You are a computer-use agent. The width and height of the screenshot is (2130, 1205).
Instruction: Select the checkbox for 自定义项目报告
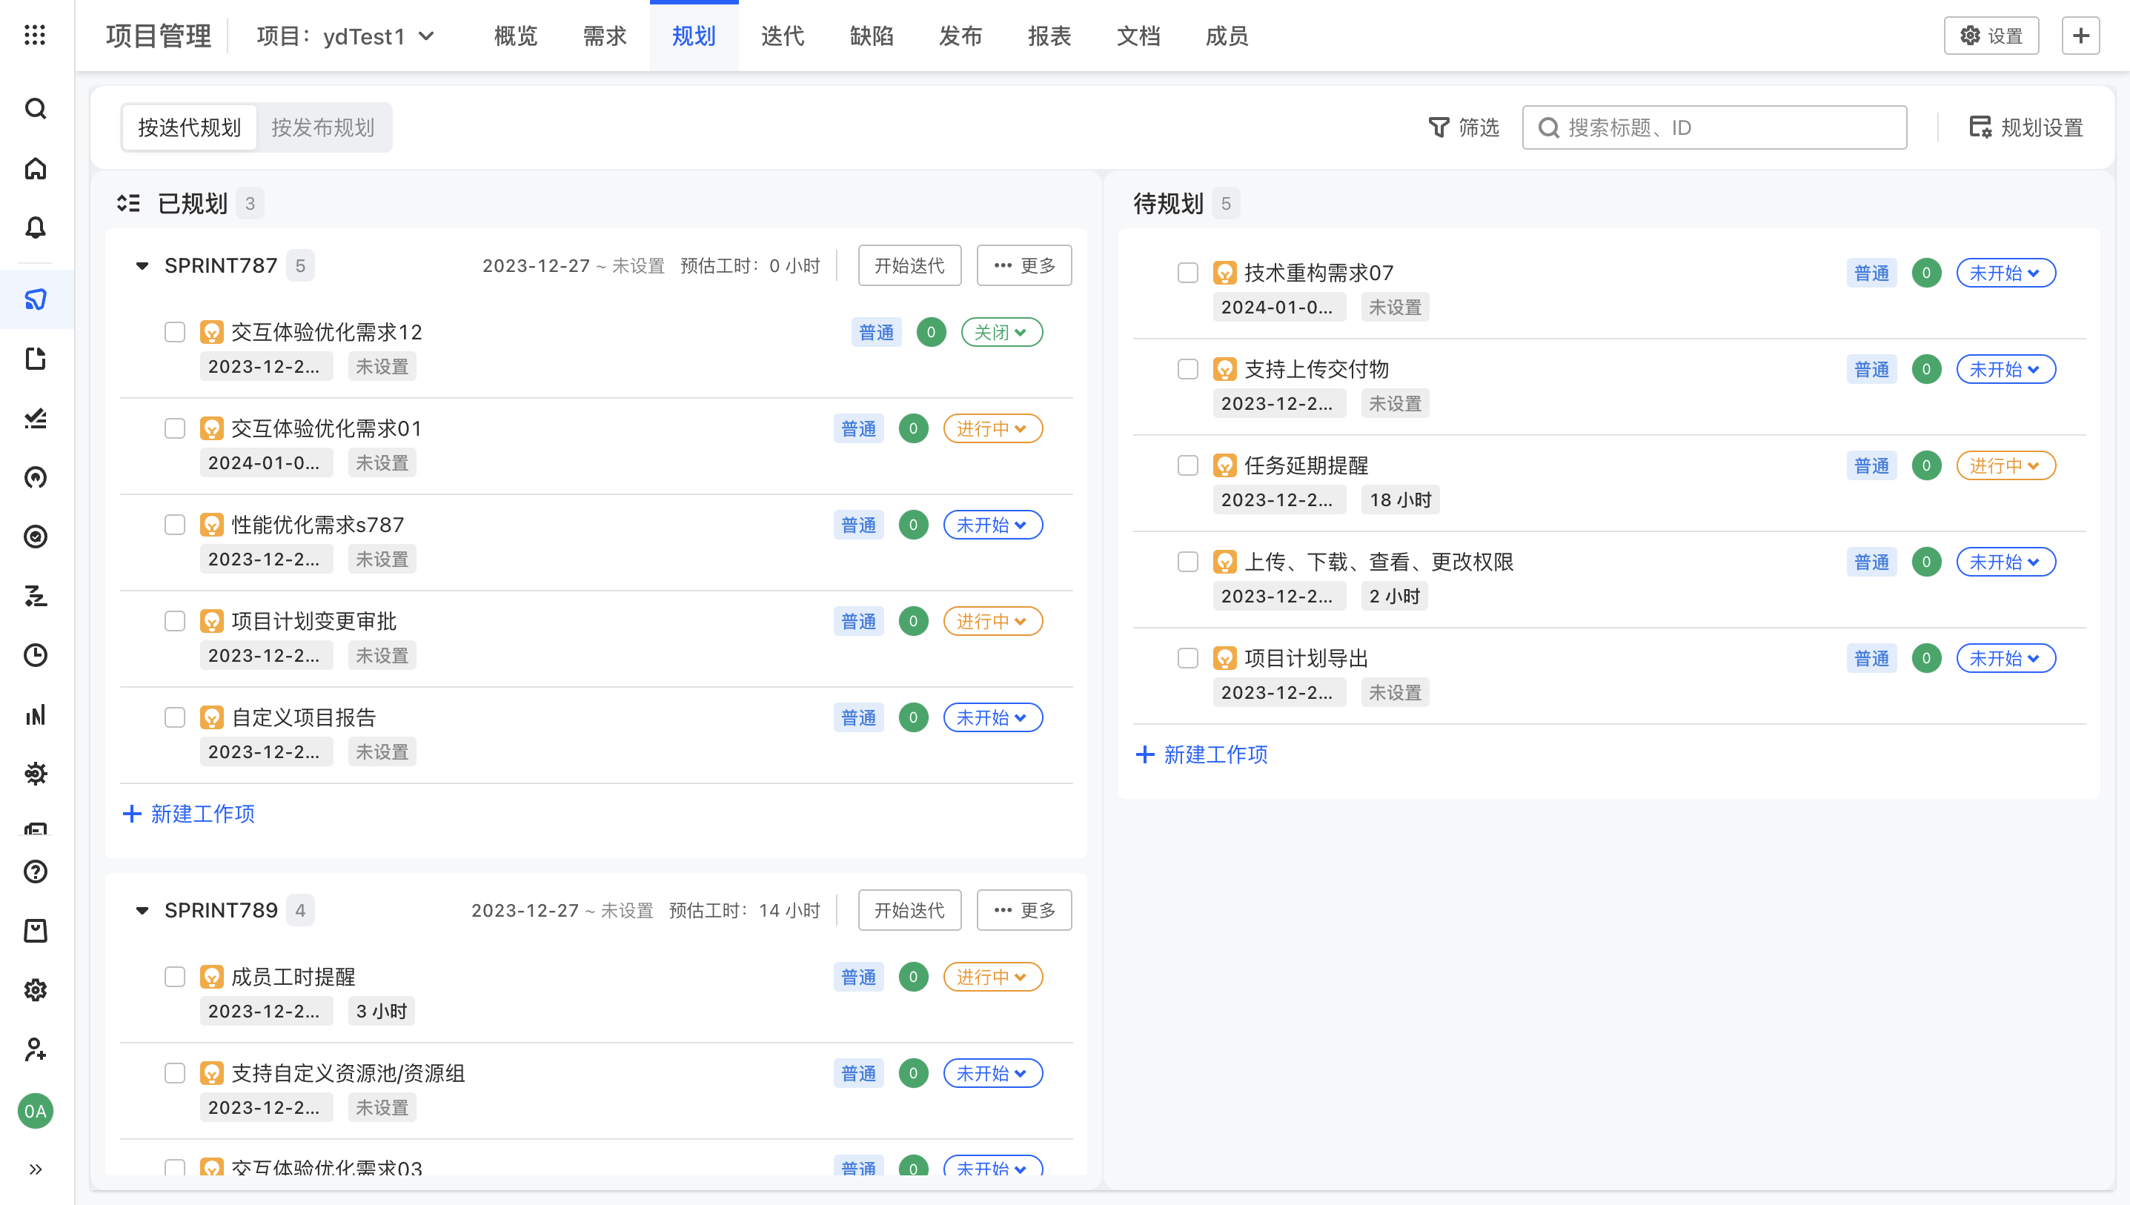click(175, 717)
